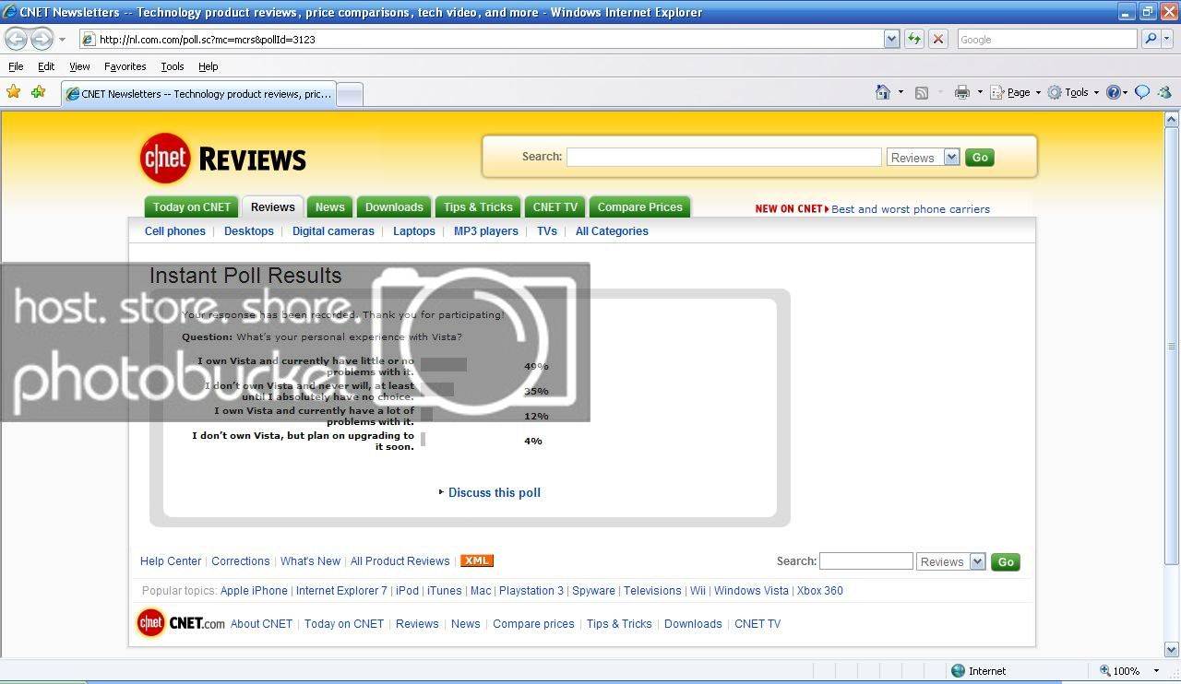Switch to the Tips & Tricks tab
Screen dimensions: 1181x684
tap(478, 206)
